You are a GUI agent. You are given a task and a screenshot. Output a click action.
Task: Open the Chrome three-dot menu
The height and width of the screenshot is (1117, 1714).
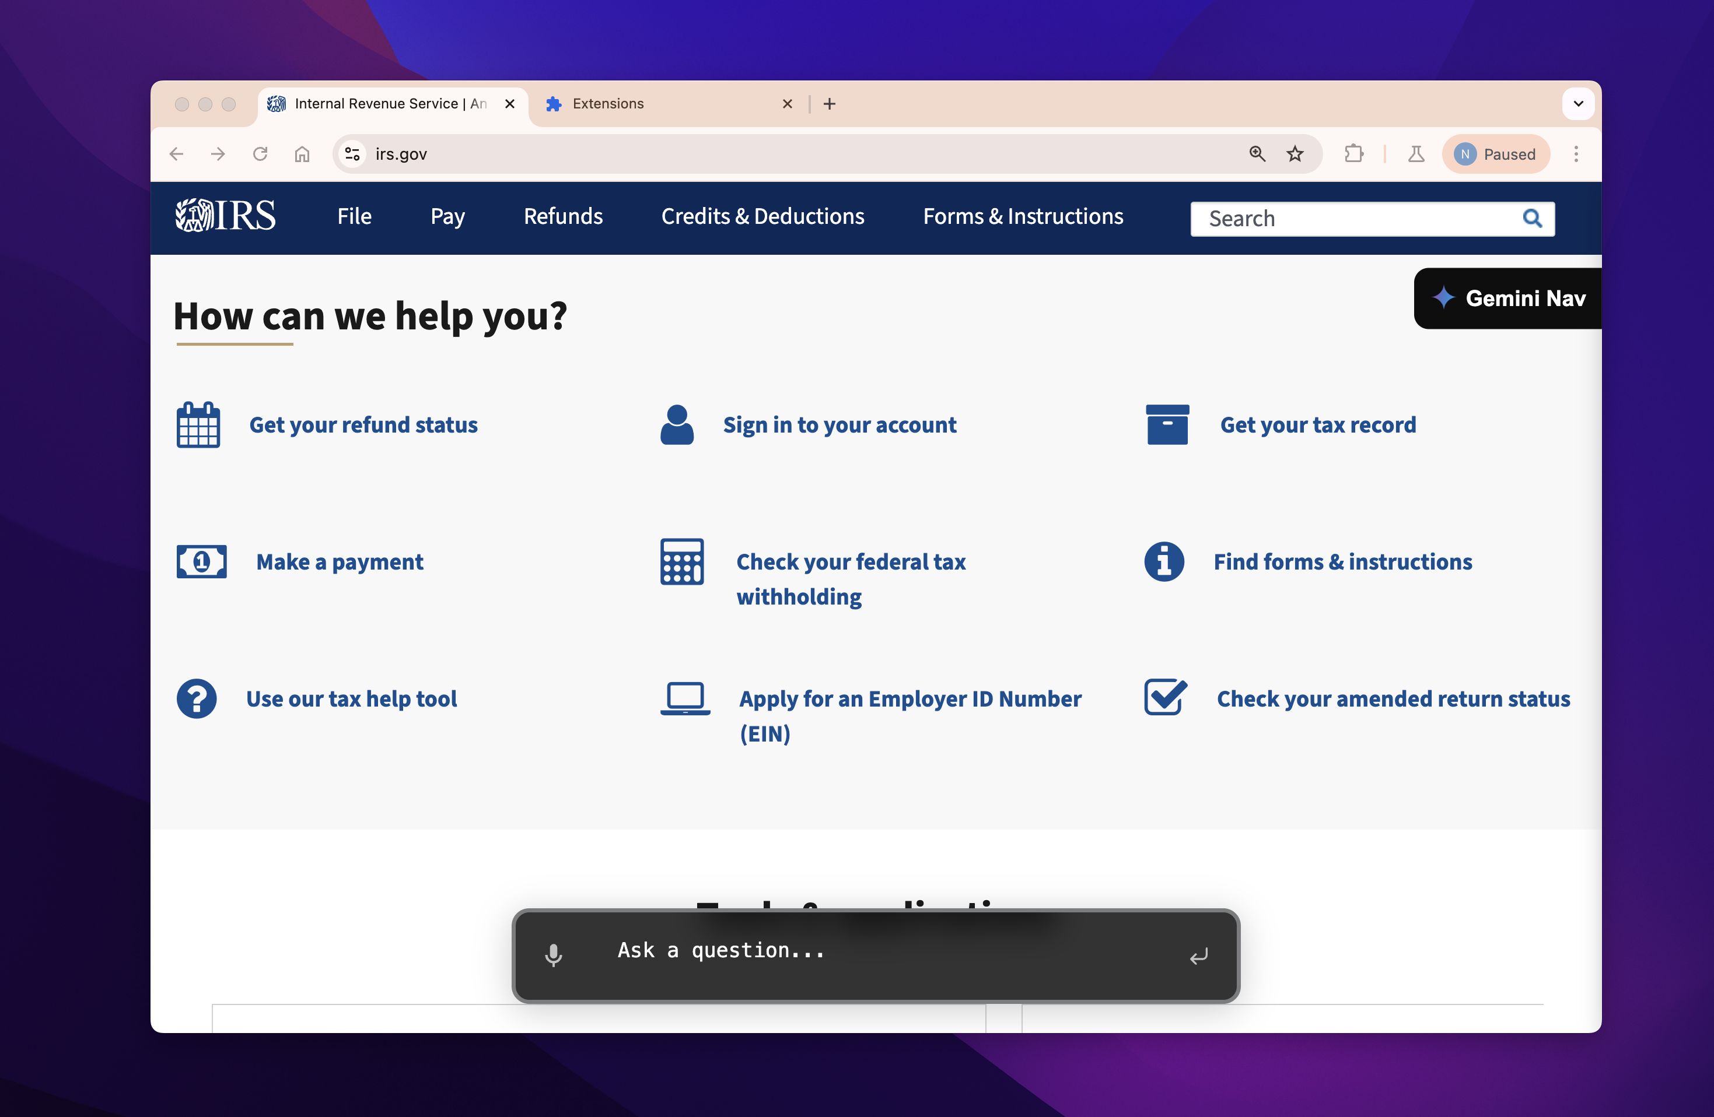pos(1576,154)
